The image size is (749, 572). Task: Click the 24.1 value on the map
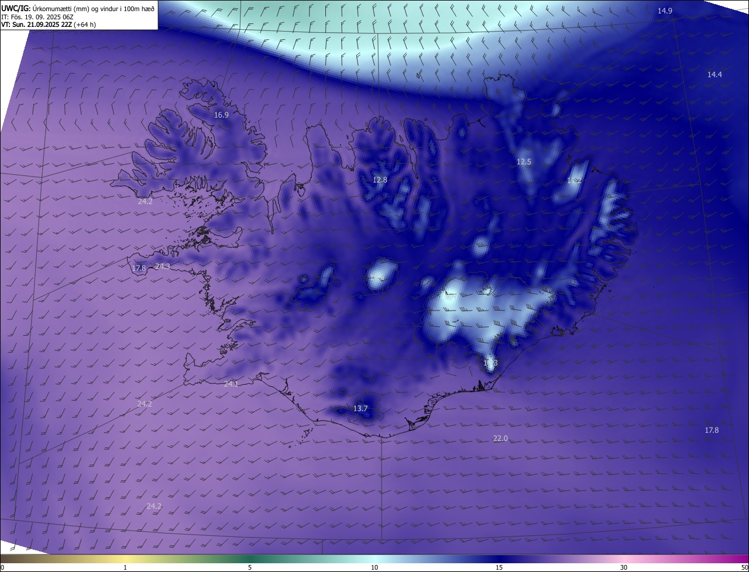click(231, 384)
